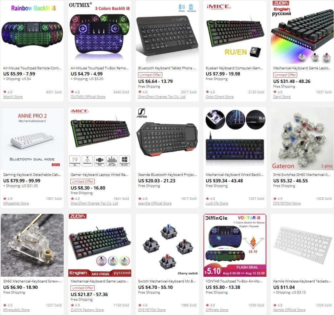Open the white Kemile wireless keyboard image
The width and height of the screenshot is (334, 315).
point(302,245)
